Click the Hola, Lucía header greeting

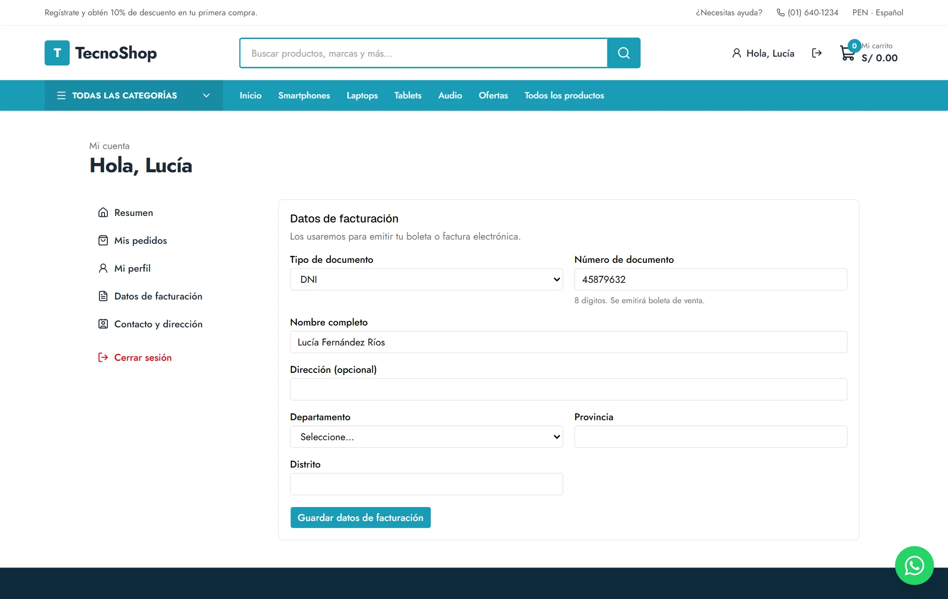click(770, 53)
